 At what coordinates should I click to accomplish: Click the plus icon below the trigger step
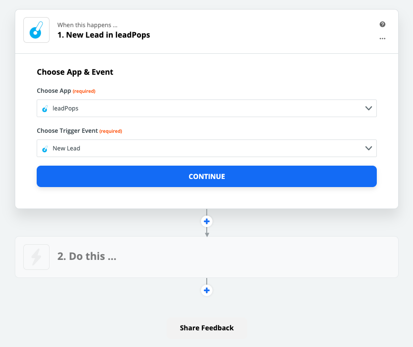point(207,221)
